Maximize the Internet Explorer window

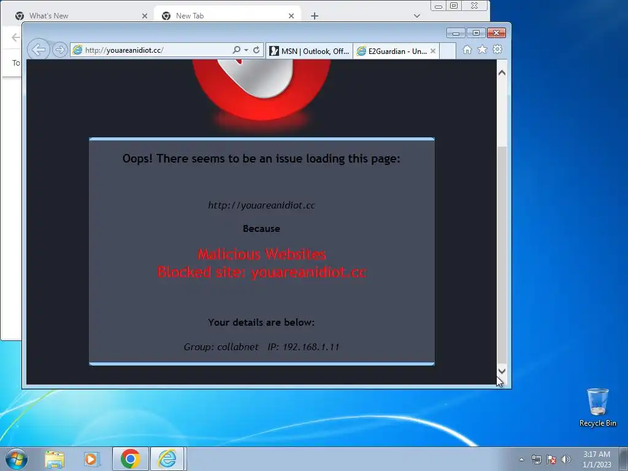click(x=476, y=33)
